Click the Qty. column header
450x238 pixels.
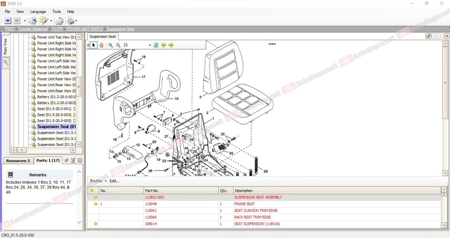pyautogui.click(x=226, y=190)
